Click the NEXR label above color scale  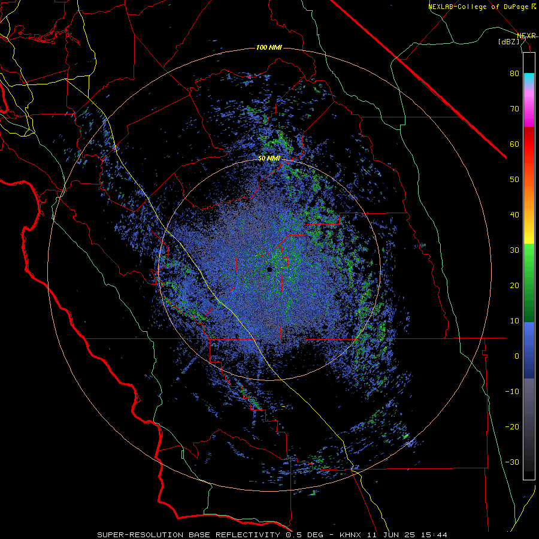pyautogui.click(x=526, y=36)
